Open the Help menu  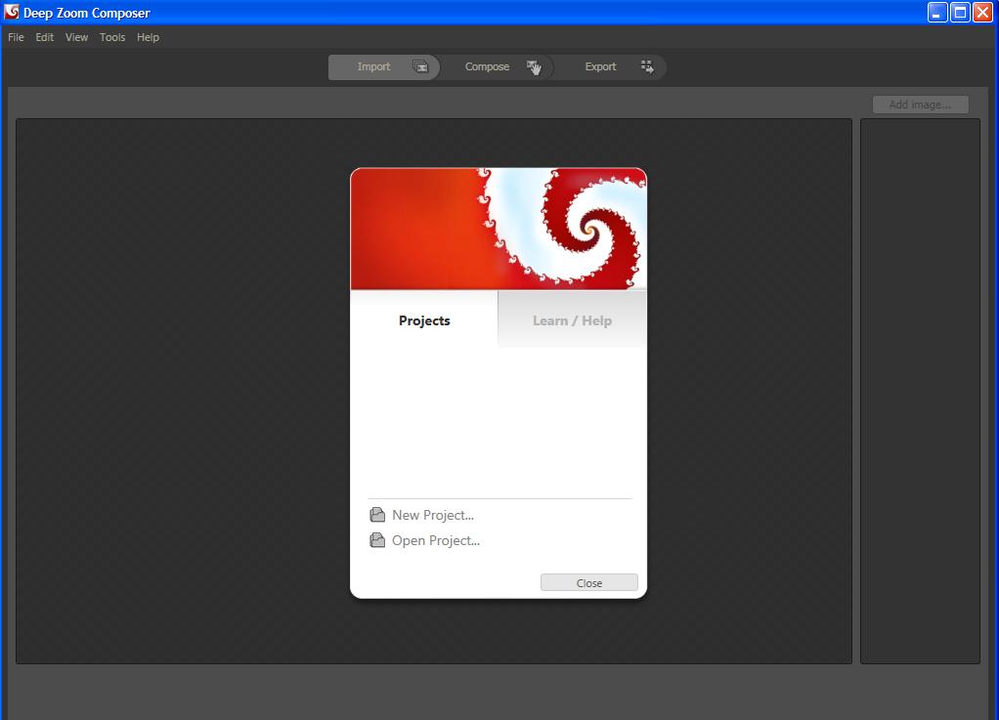(148, 37)
